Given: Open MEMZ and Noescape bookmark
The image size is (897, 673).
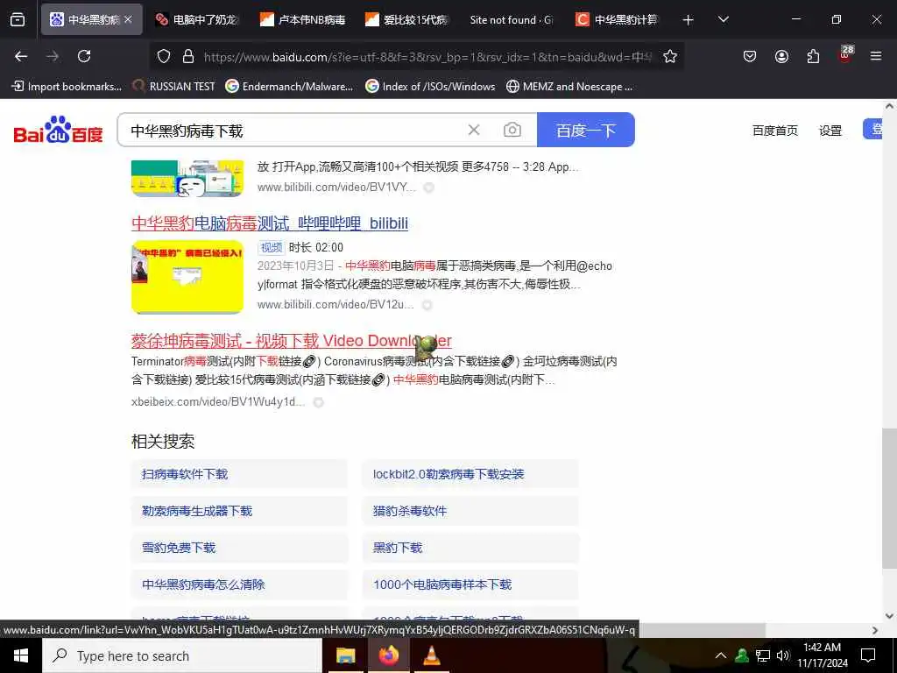Looking at the screenshot, I should tap(569, 87).
